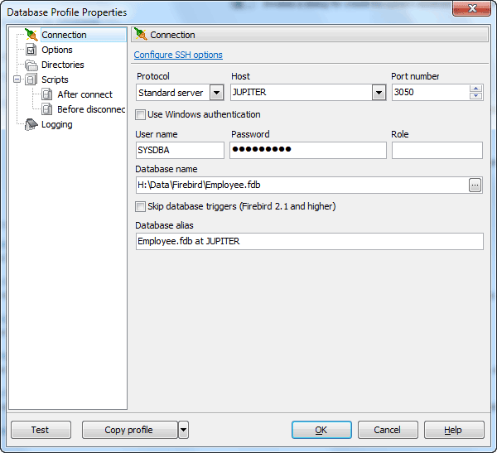
Task: Close the Database Profile Properties dialog
Action: coord(471,8)
